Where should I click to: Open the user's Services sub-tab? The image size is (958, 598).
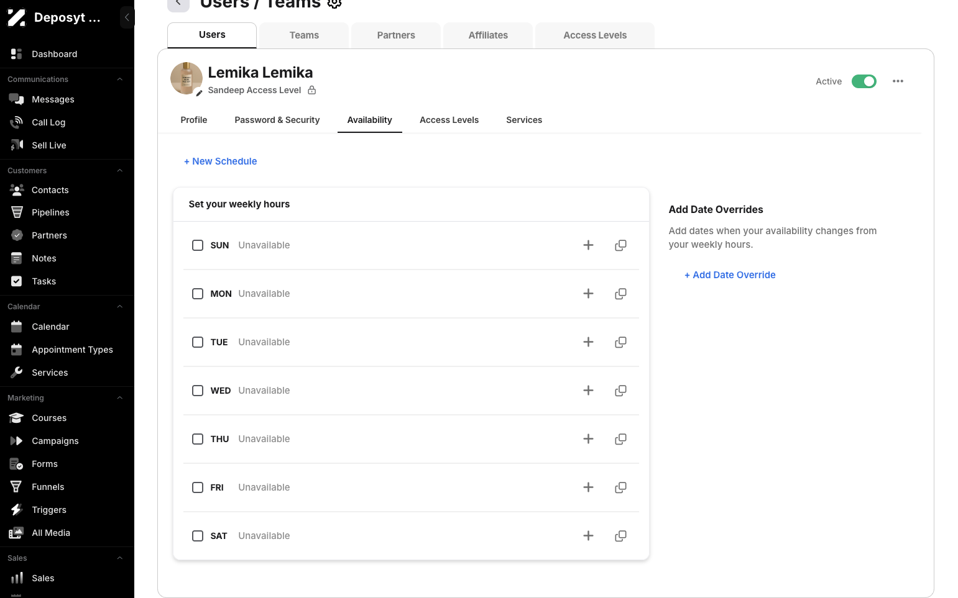tap(524, 120)
